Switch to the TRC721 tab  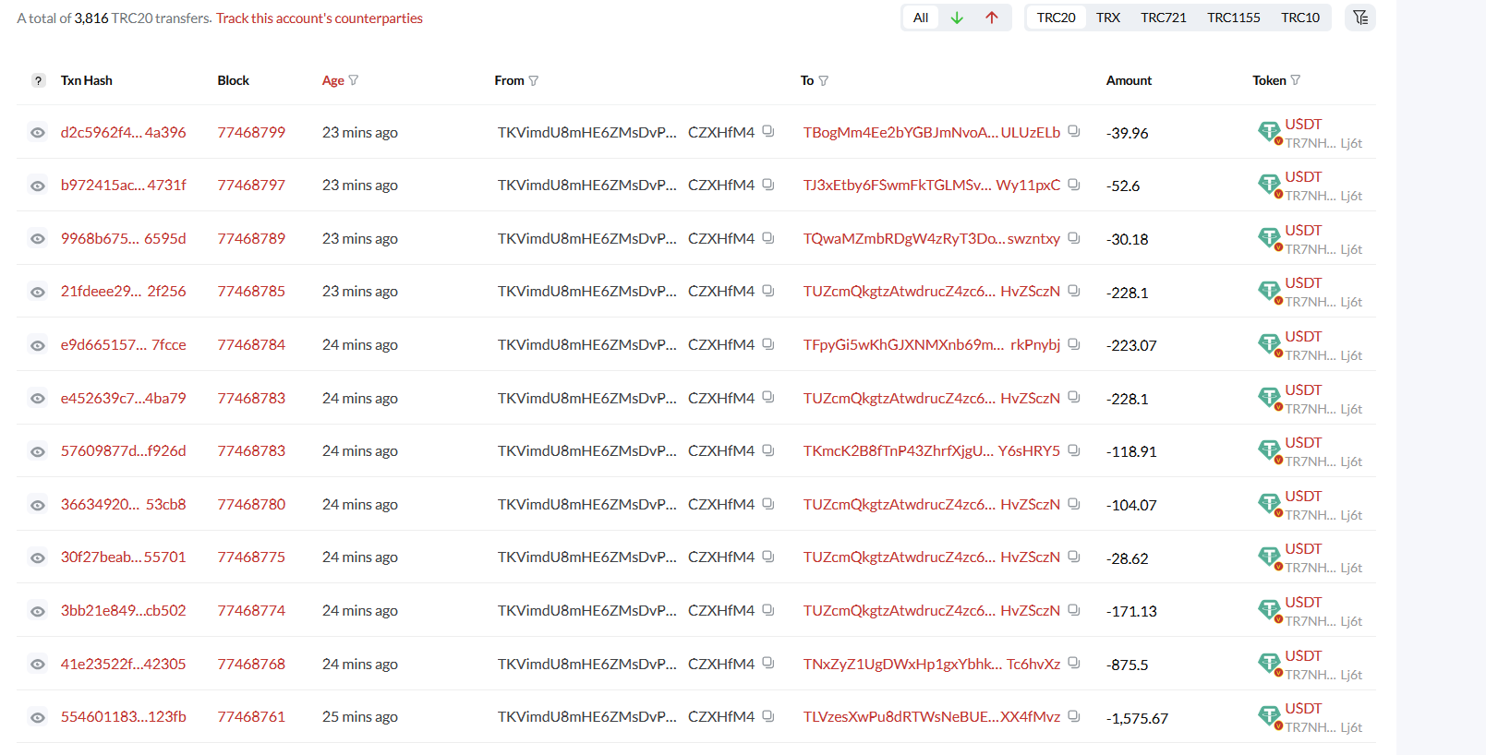tap(1164, 18)
